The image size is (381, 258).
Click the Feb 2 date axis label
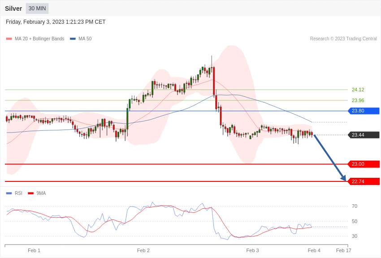pyautogui.click(x=143, y=250)
